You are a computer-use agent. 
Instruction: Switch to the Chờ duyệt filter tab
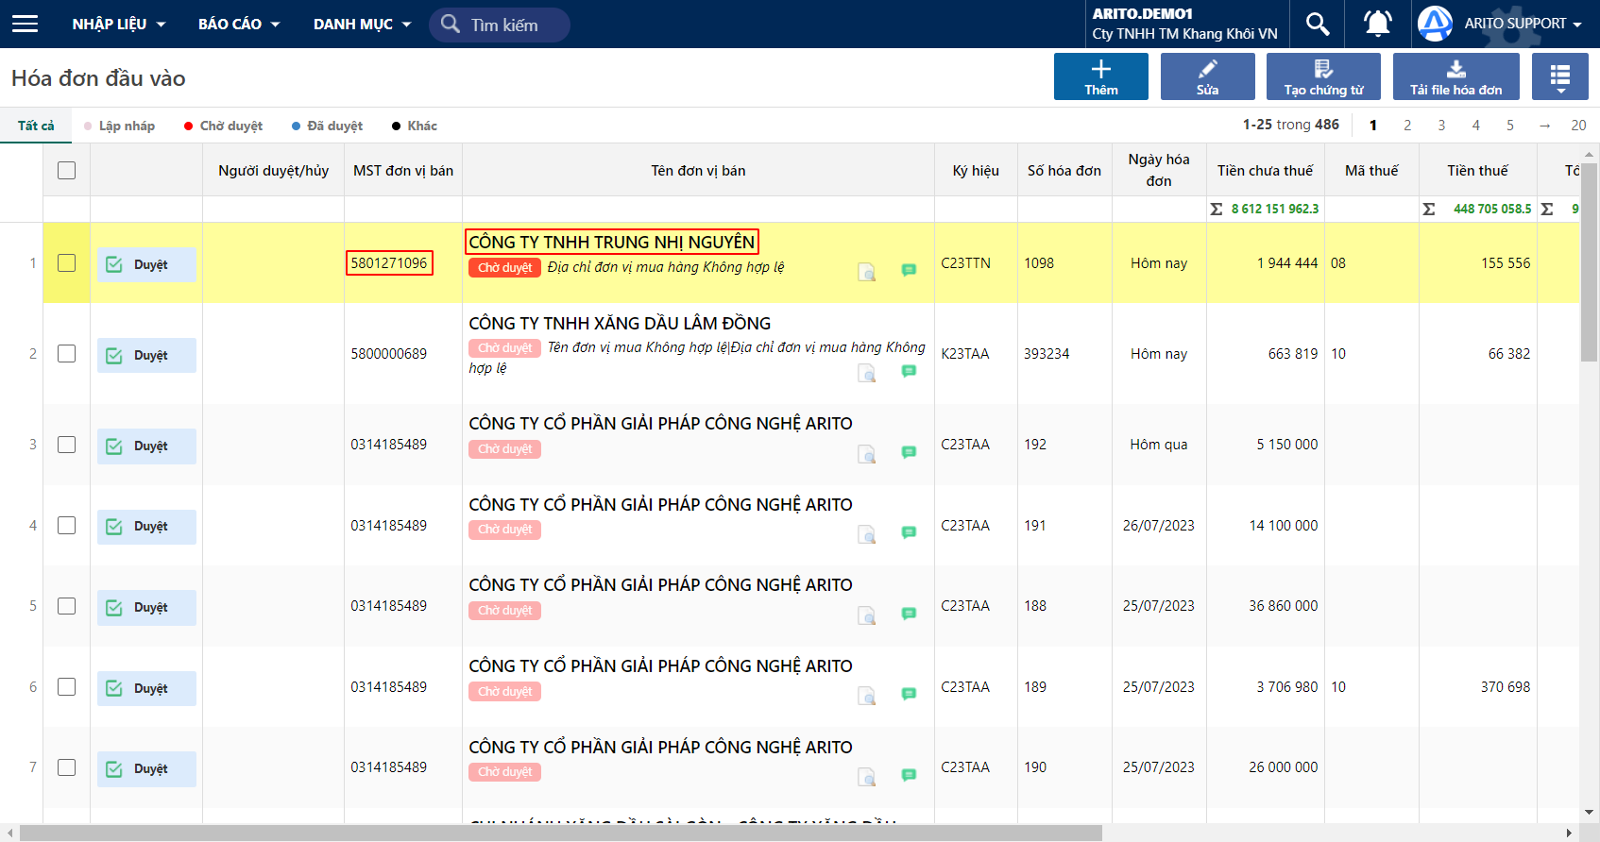point(223,126)
